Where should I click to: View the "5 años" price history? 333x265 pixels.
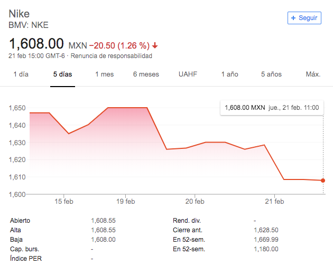(x=271, y=74)
